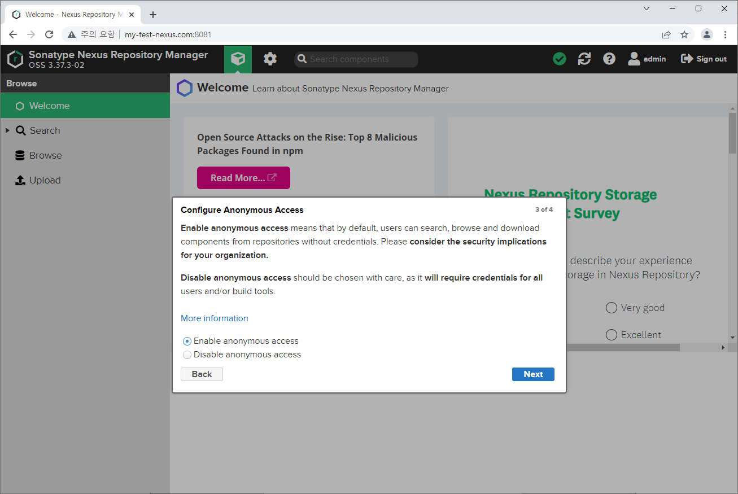Image resolution: width=738 pixels, height=494 pixels.
Task: Expand the Search tree arrow
Action: pyautogui.click(x=7, y=130)
